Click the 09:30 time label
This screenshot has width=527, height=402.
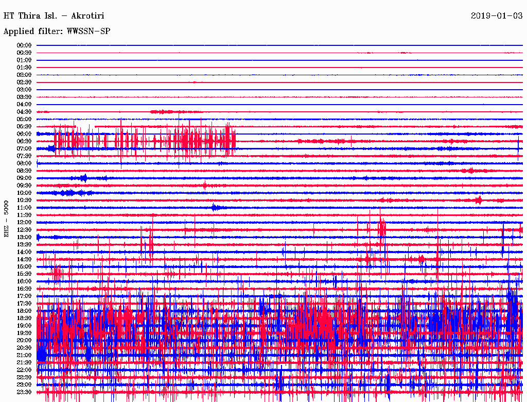click(24, 186)
